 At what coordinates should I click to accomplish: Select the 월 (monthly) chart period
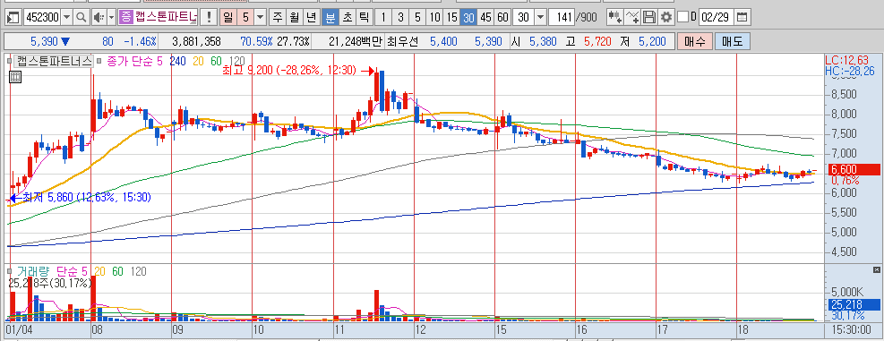click(294, 18)
